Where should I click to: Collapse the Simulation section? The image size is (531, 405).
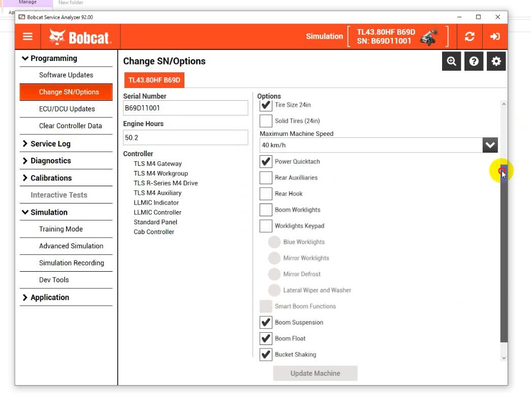66,212
